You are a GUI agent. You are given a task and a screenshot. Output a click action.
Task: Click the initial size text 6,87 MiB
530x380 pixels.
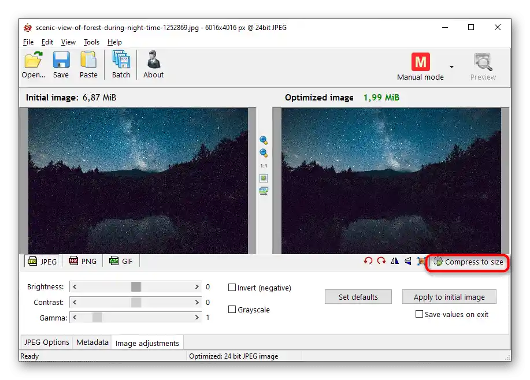(99, 98)
